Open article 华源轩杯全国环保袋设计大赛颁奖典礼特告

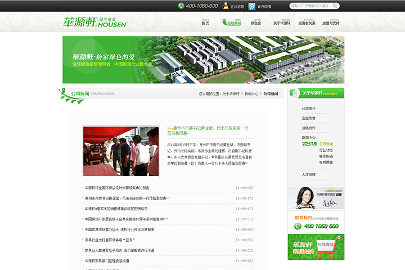tap(117, 188)
